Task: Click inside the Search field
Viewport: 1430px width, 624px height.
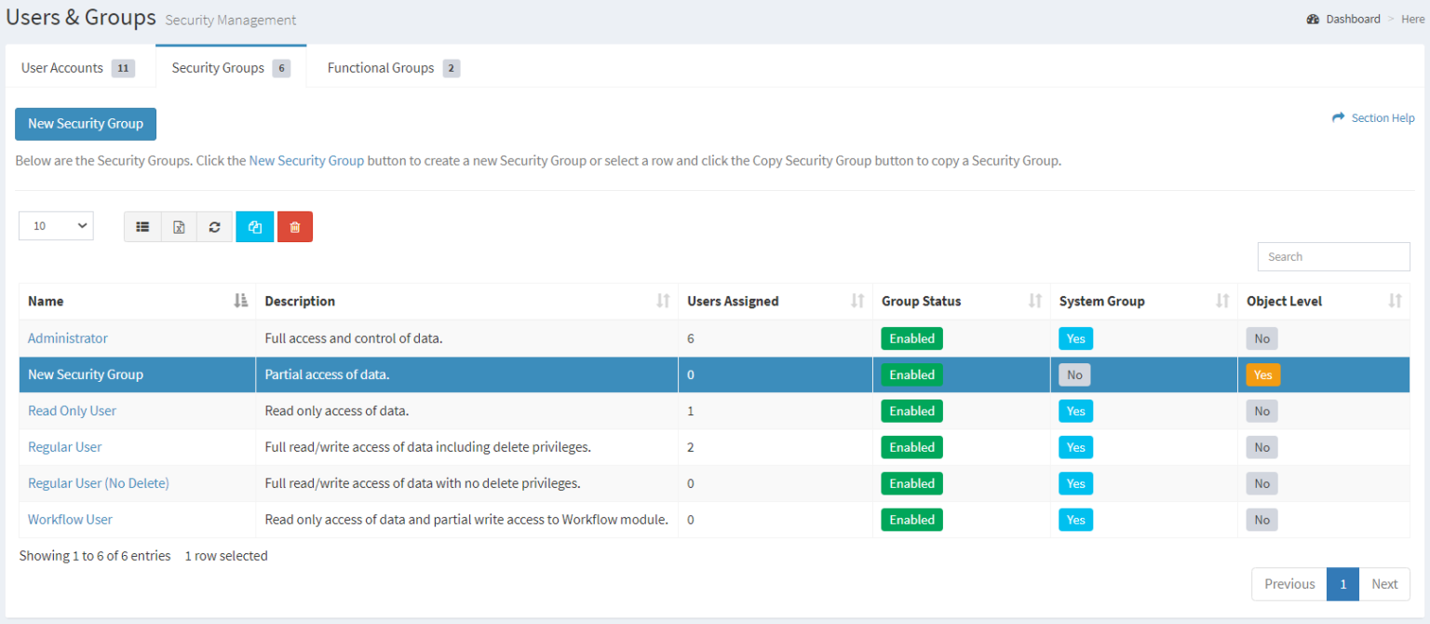Action: 1333,256
